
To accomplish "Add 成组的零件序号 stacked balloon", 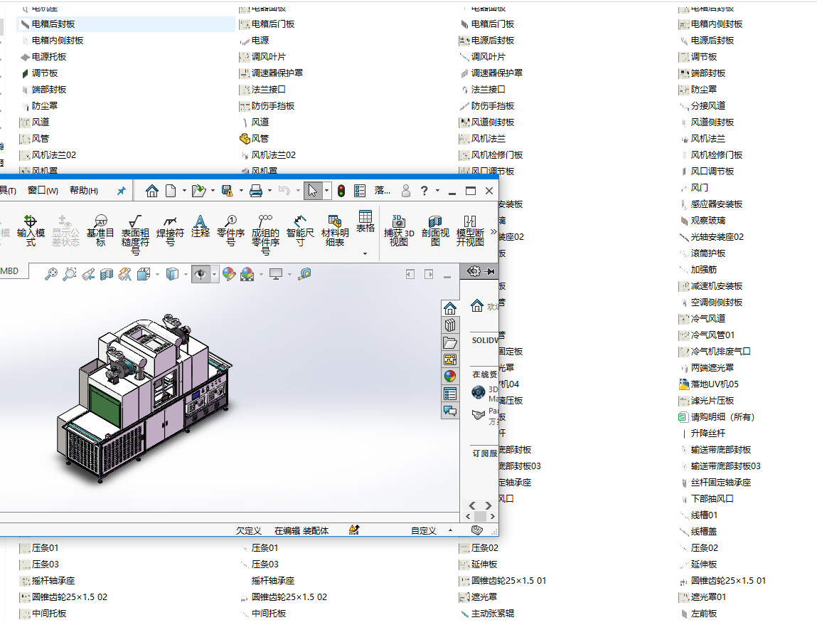I will [x=265, y=235].
